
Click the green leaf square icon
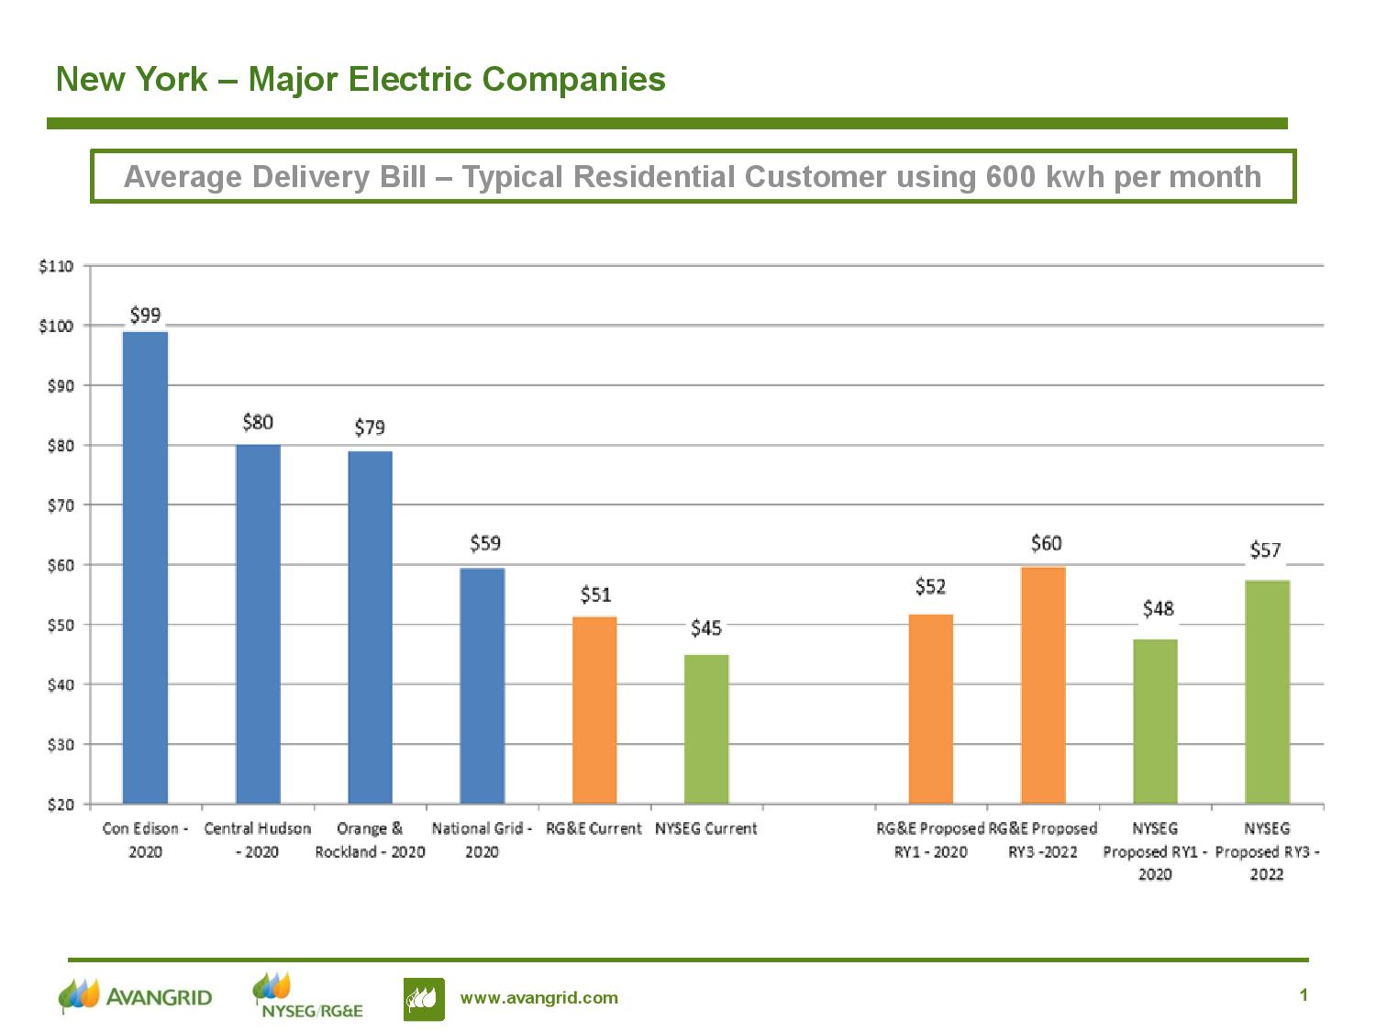pyautogui.click(x=424, y=999)
